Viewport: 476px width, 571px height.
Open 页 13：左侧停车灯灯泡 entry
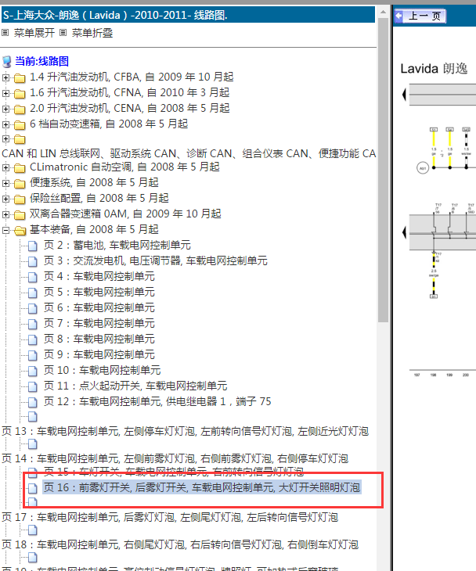[x=185, y=431]
